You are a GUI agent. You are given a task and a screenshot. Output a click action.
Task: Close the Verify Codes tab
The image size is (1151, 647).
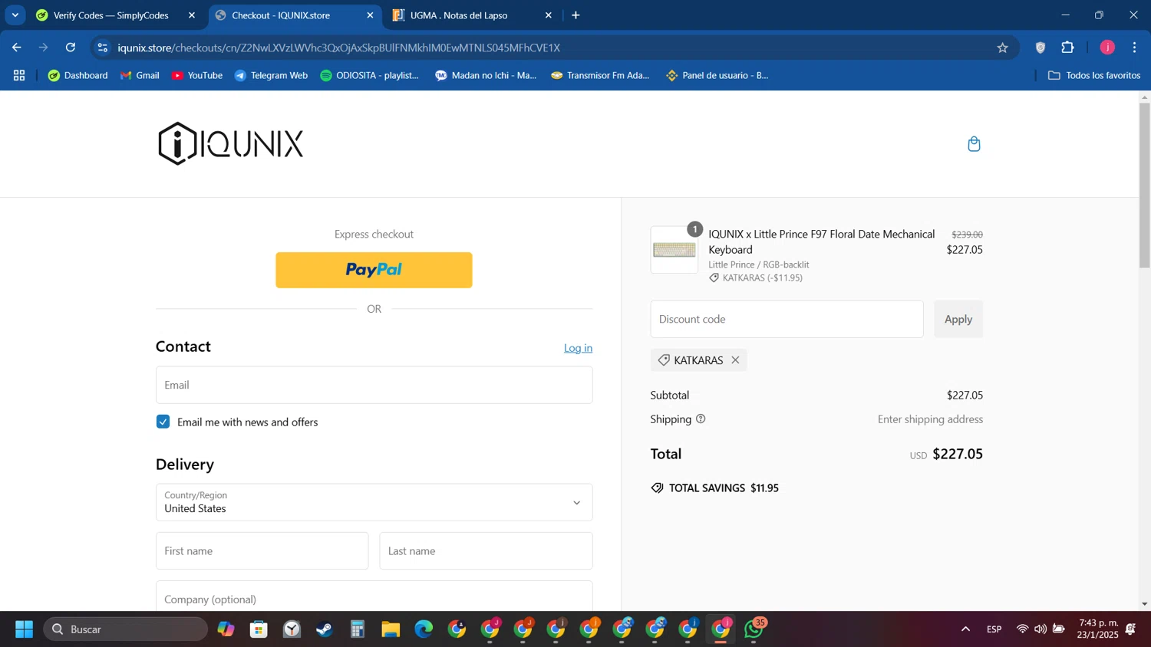[x=192, y=15]
